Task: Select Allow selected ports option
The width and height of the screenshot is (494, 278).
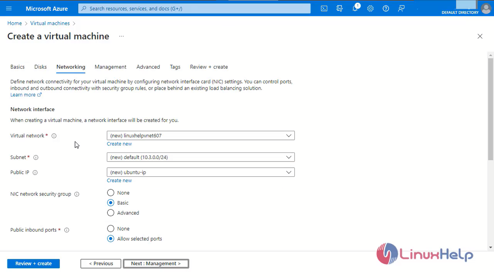Action: click(x=111, y=238)
